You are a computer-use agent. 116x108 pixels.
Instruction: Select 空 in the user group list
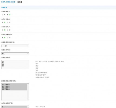pos(14,107)
